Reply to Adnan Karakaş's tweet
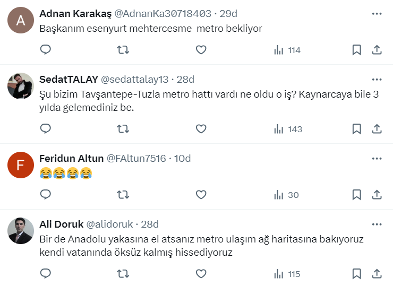The image size is (393, 286). click(x=46, y=50)
